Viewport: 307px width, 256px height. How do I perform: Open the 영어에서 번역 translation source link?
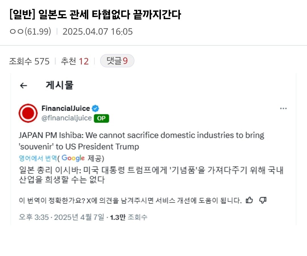tap(36, 158)
